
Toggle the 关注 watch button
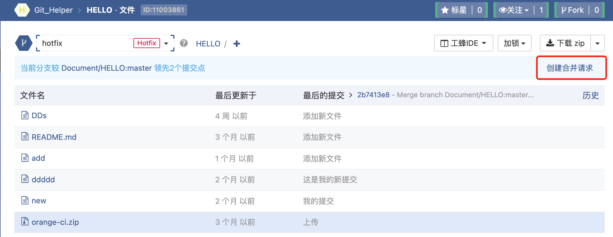pyautogui.click(x=514, y=10)
